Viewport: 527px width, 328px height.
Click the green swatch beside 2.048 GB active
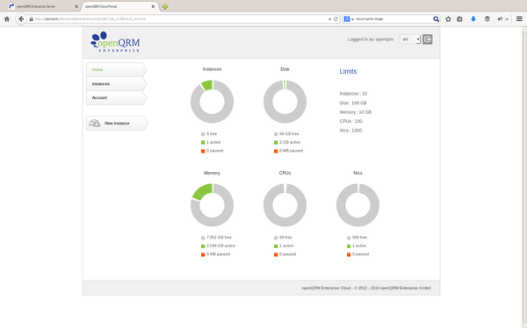pyautogui.click(x=203, y=246)
